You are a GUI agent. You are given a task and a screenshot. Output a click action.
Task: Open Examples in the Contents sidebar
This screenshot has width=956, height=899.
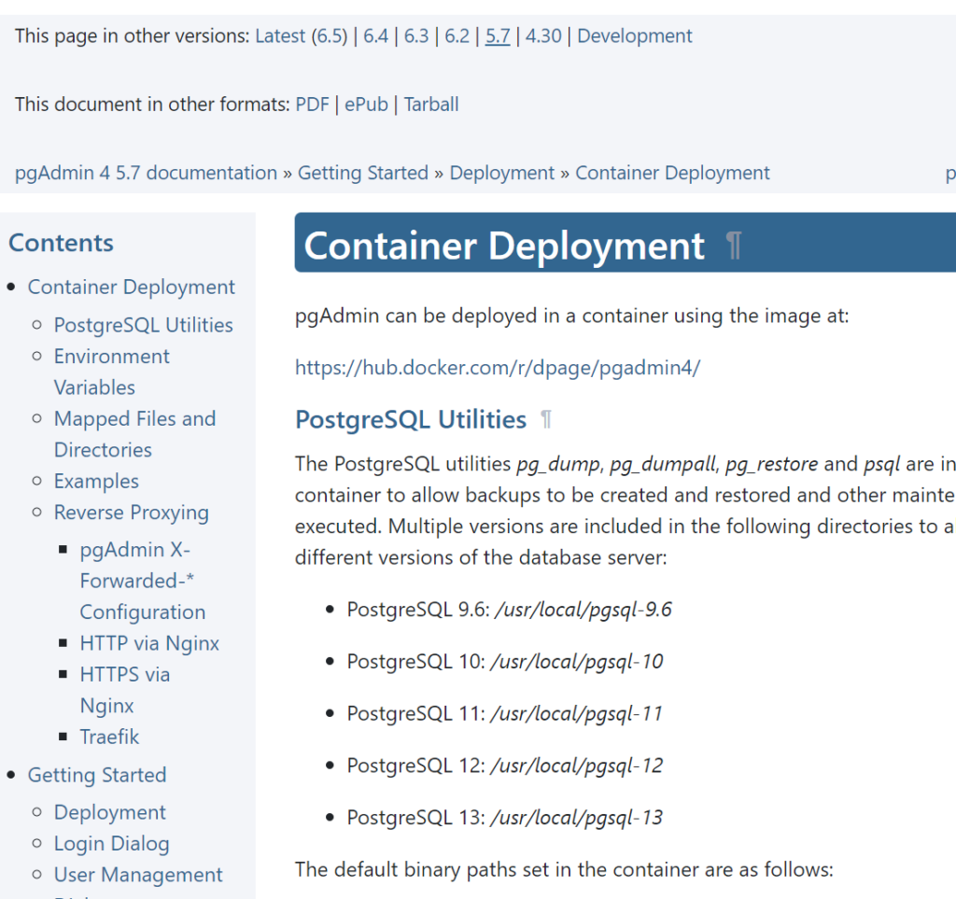click(96, 482)
